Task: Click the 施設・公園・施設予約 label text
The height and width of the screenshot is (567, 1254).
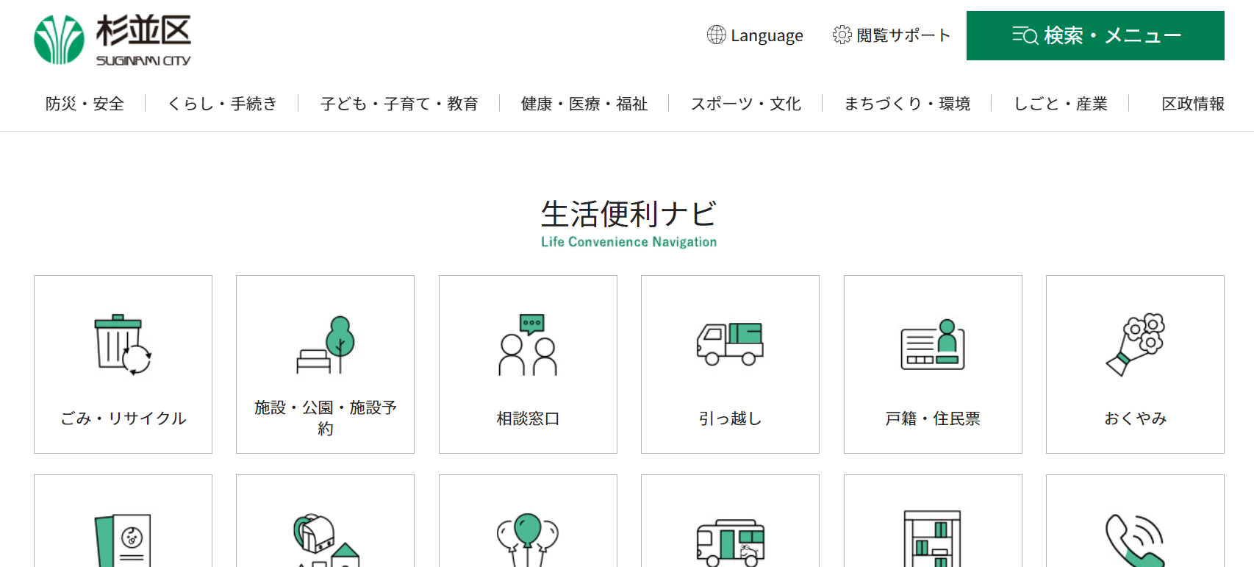Action: (326, 418)
